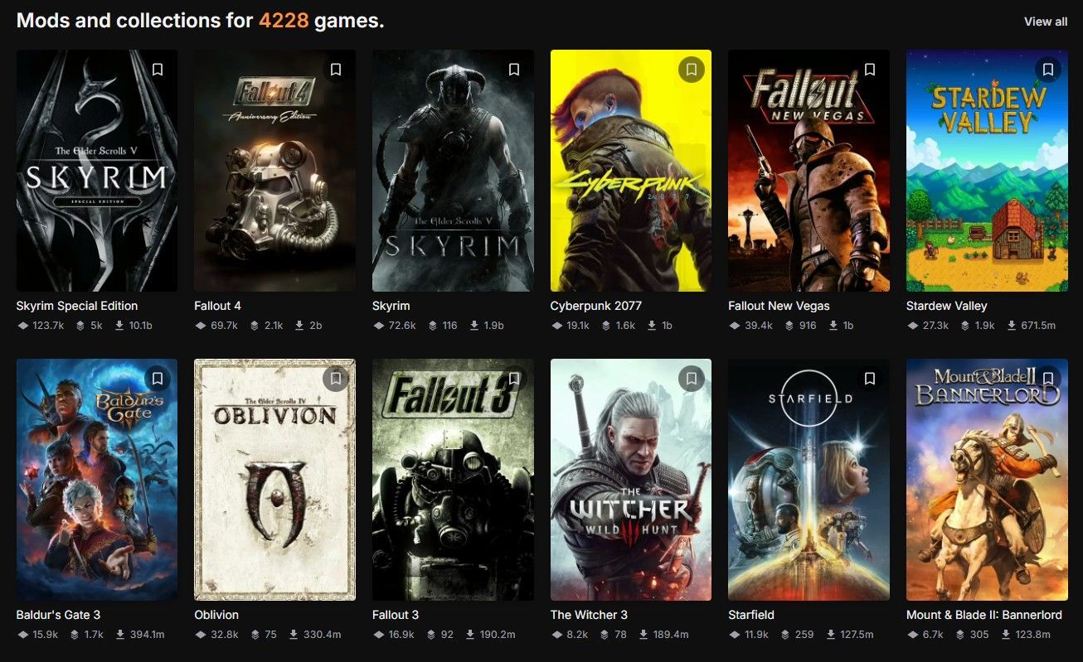Click the Witcher 3 bookmark icon
The image size is (1083, 662).
coord(692,379)
